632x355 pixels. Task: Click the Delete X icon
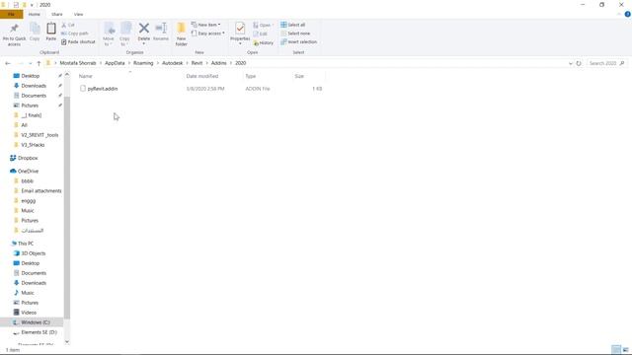(x=144, y=29)
